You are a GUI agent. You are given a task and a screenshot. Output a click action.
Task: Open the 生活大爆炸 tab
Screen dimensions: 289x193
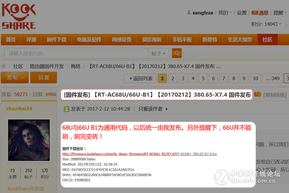click(240, 39)
